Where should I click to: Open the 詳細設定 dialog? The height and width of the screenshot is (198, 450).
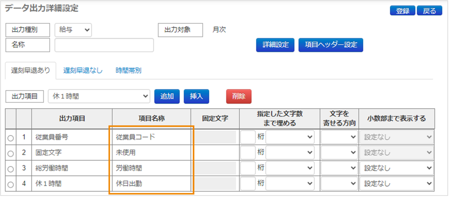tap(276, 45)
